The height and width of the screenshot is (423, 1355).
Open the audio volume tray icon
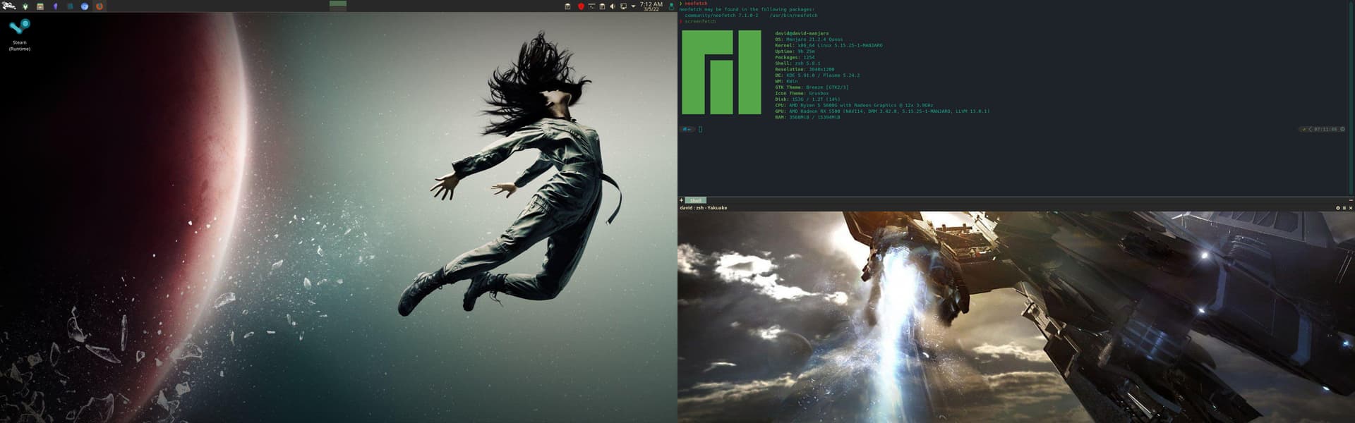(x=613, y=6)
